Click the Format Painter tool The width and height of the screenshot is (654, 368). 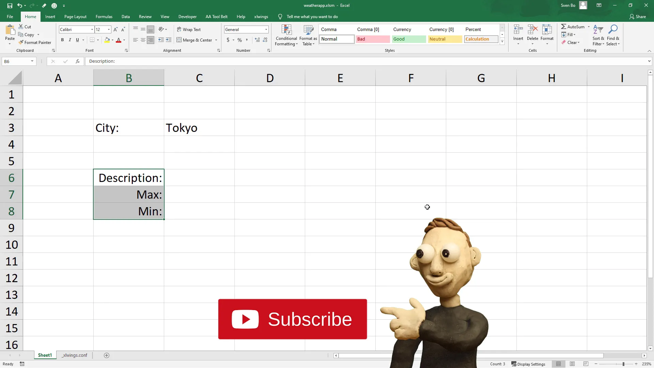35,42
